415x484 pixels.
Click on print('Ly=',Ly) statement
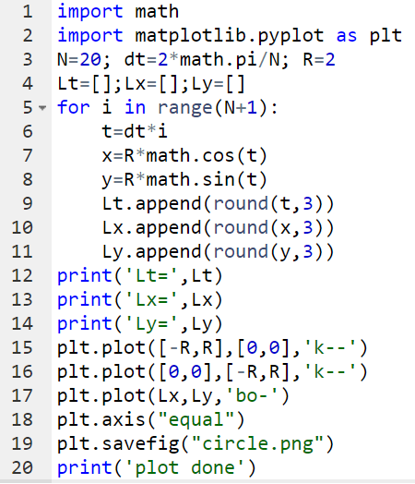click(140, 324)
